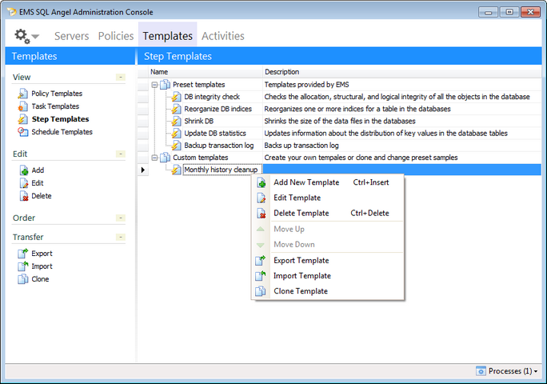
Task: Select the Shrink DB row
Action: [340, 121]
